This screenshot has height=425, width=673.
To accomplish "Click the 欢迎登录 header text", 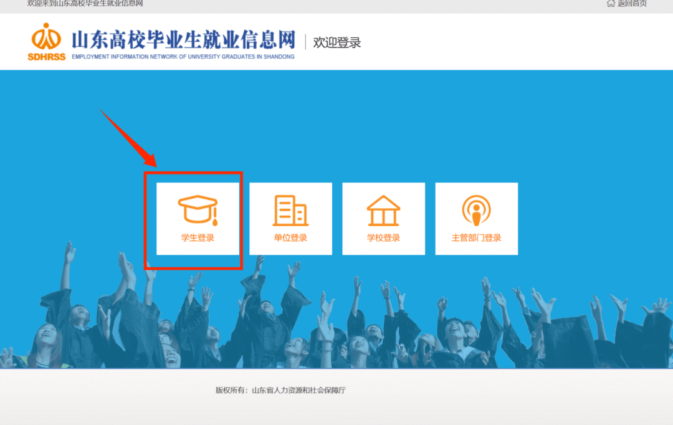I will (x=337, y=42).
